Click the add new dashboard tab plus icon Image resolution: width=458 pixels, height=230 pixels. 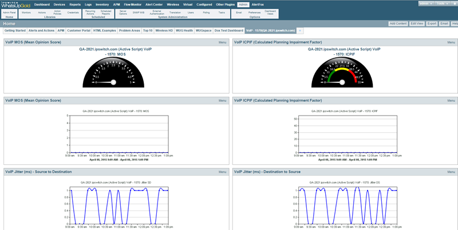pos(299,31)
